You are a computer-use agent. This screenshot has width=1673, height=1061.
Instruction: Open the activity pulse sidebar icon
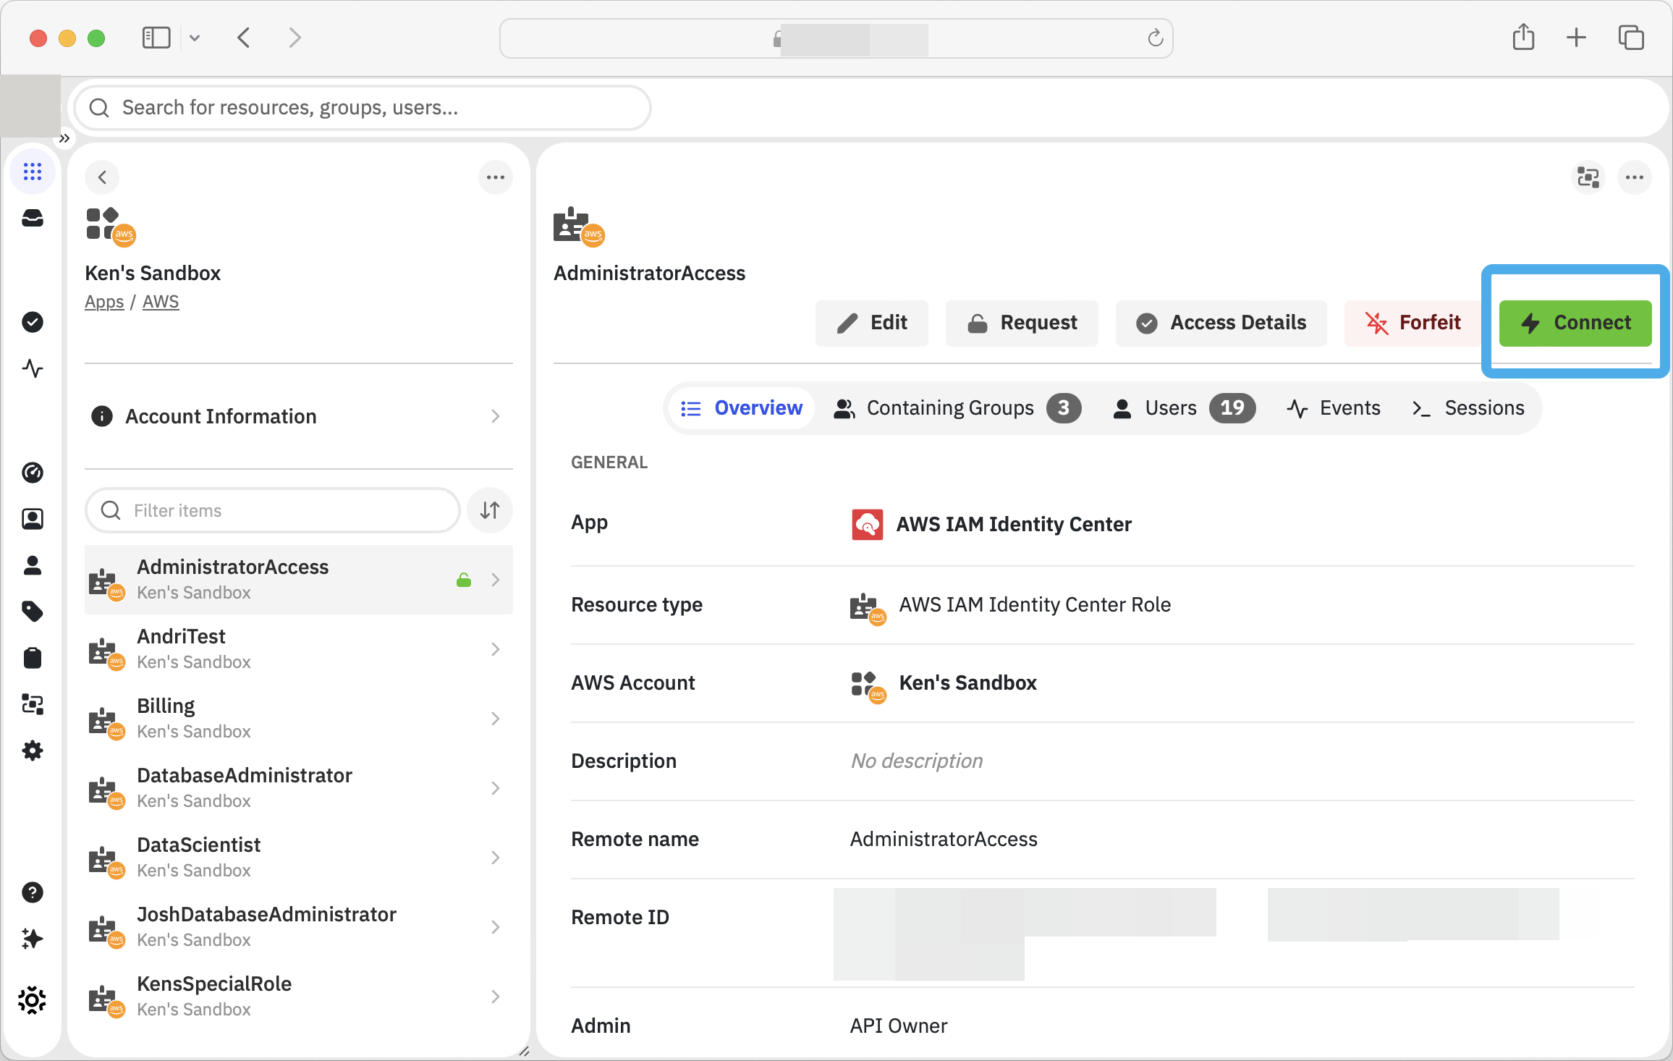33,368
